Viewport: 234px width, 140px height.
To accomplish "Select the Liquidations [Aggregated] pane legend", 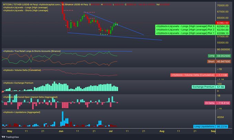I will [x=22, y=112].
